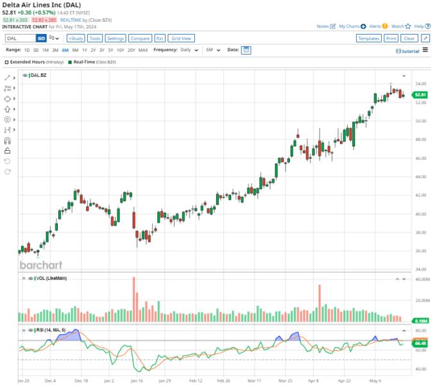Image resolution: width=435 pixels, height=385 pixels.
Task: Remove the RSI study with X
Action: click(24, 330)
